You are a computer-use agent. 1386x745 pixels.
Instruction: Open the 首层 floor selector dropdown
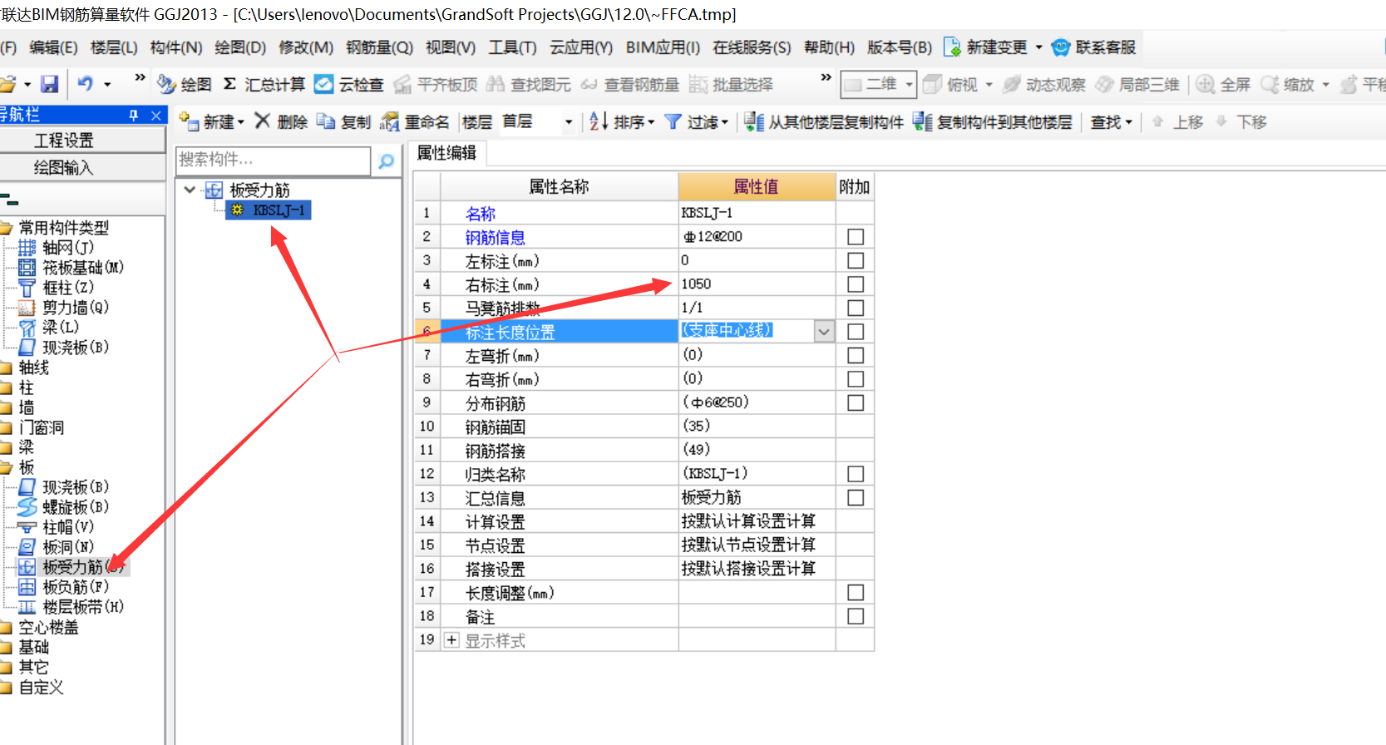569,122
